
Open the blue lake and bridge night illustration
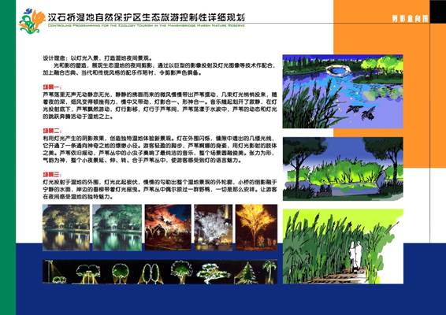(x=343, y=91)
